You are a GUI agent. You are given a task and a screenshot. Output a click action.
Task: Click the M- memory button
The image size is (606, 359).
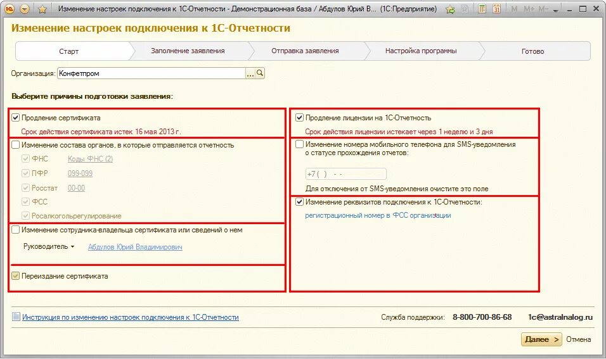tap(543, 9)
